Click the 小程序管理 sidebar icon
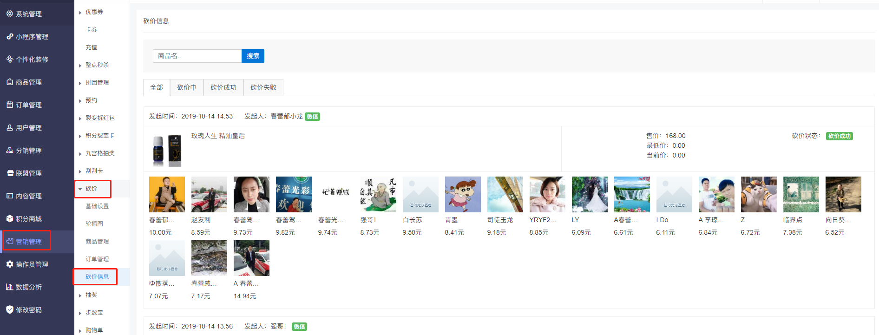Viewport: 879px width, 335px height. point(10,36)
